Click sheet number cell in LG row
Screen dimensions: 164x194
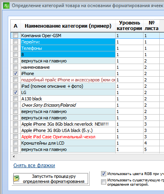click(151, 92)
